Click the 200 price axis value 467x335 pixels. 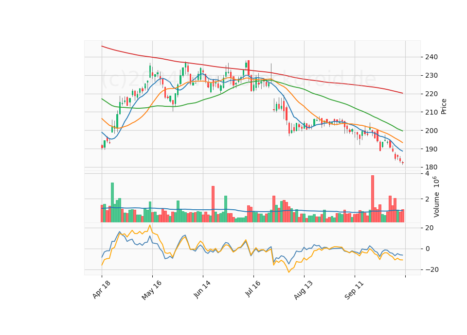tap(431, 131)
